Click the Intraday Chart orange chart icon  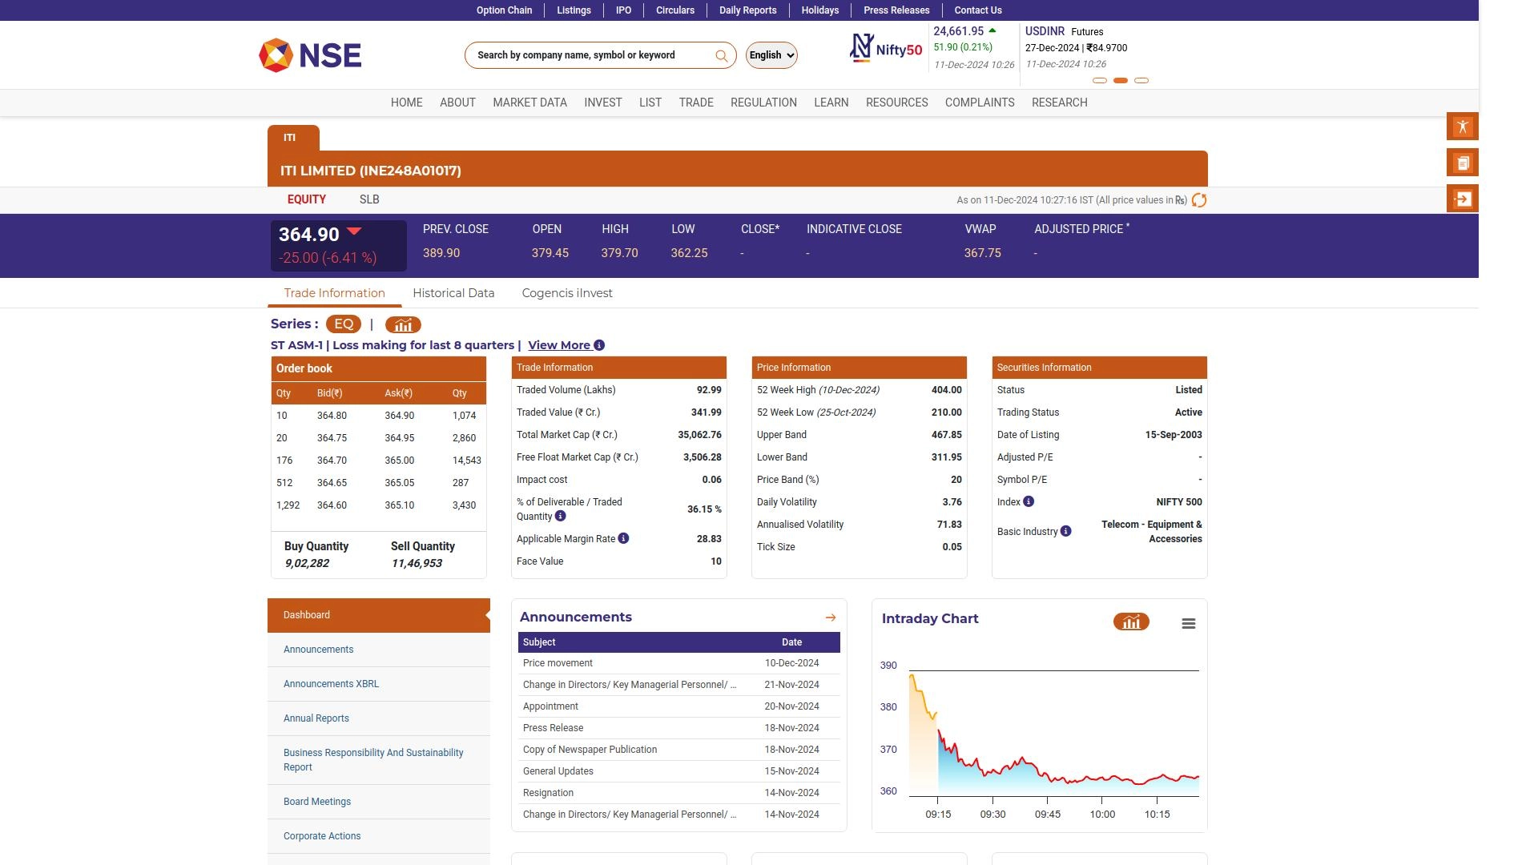[1130, 622]
